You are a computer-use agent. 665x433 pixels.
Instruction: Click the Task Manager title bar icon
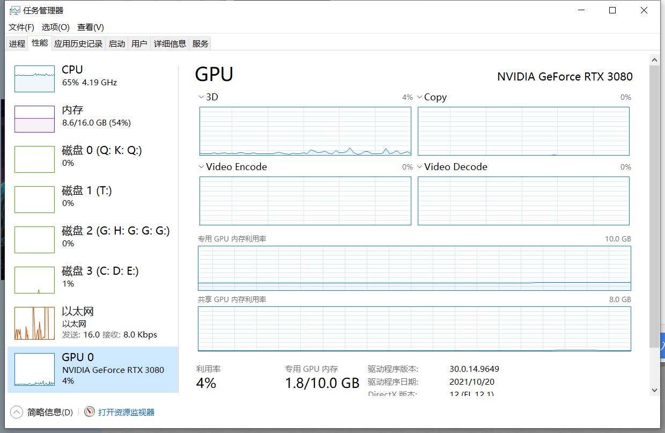[x=14, y=10]
